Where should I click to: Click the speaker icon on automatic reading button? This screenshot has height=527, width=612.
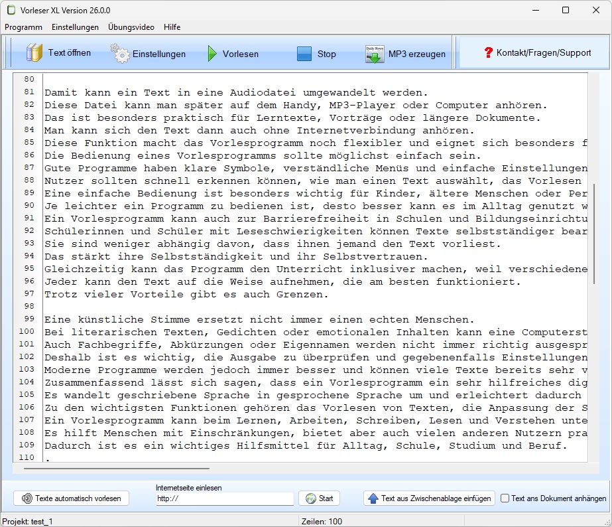[x=27, y=498]
